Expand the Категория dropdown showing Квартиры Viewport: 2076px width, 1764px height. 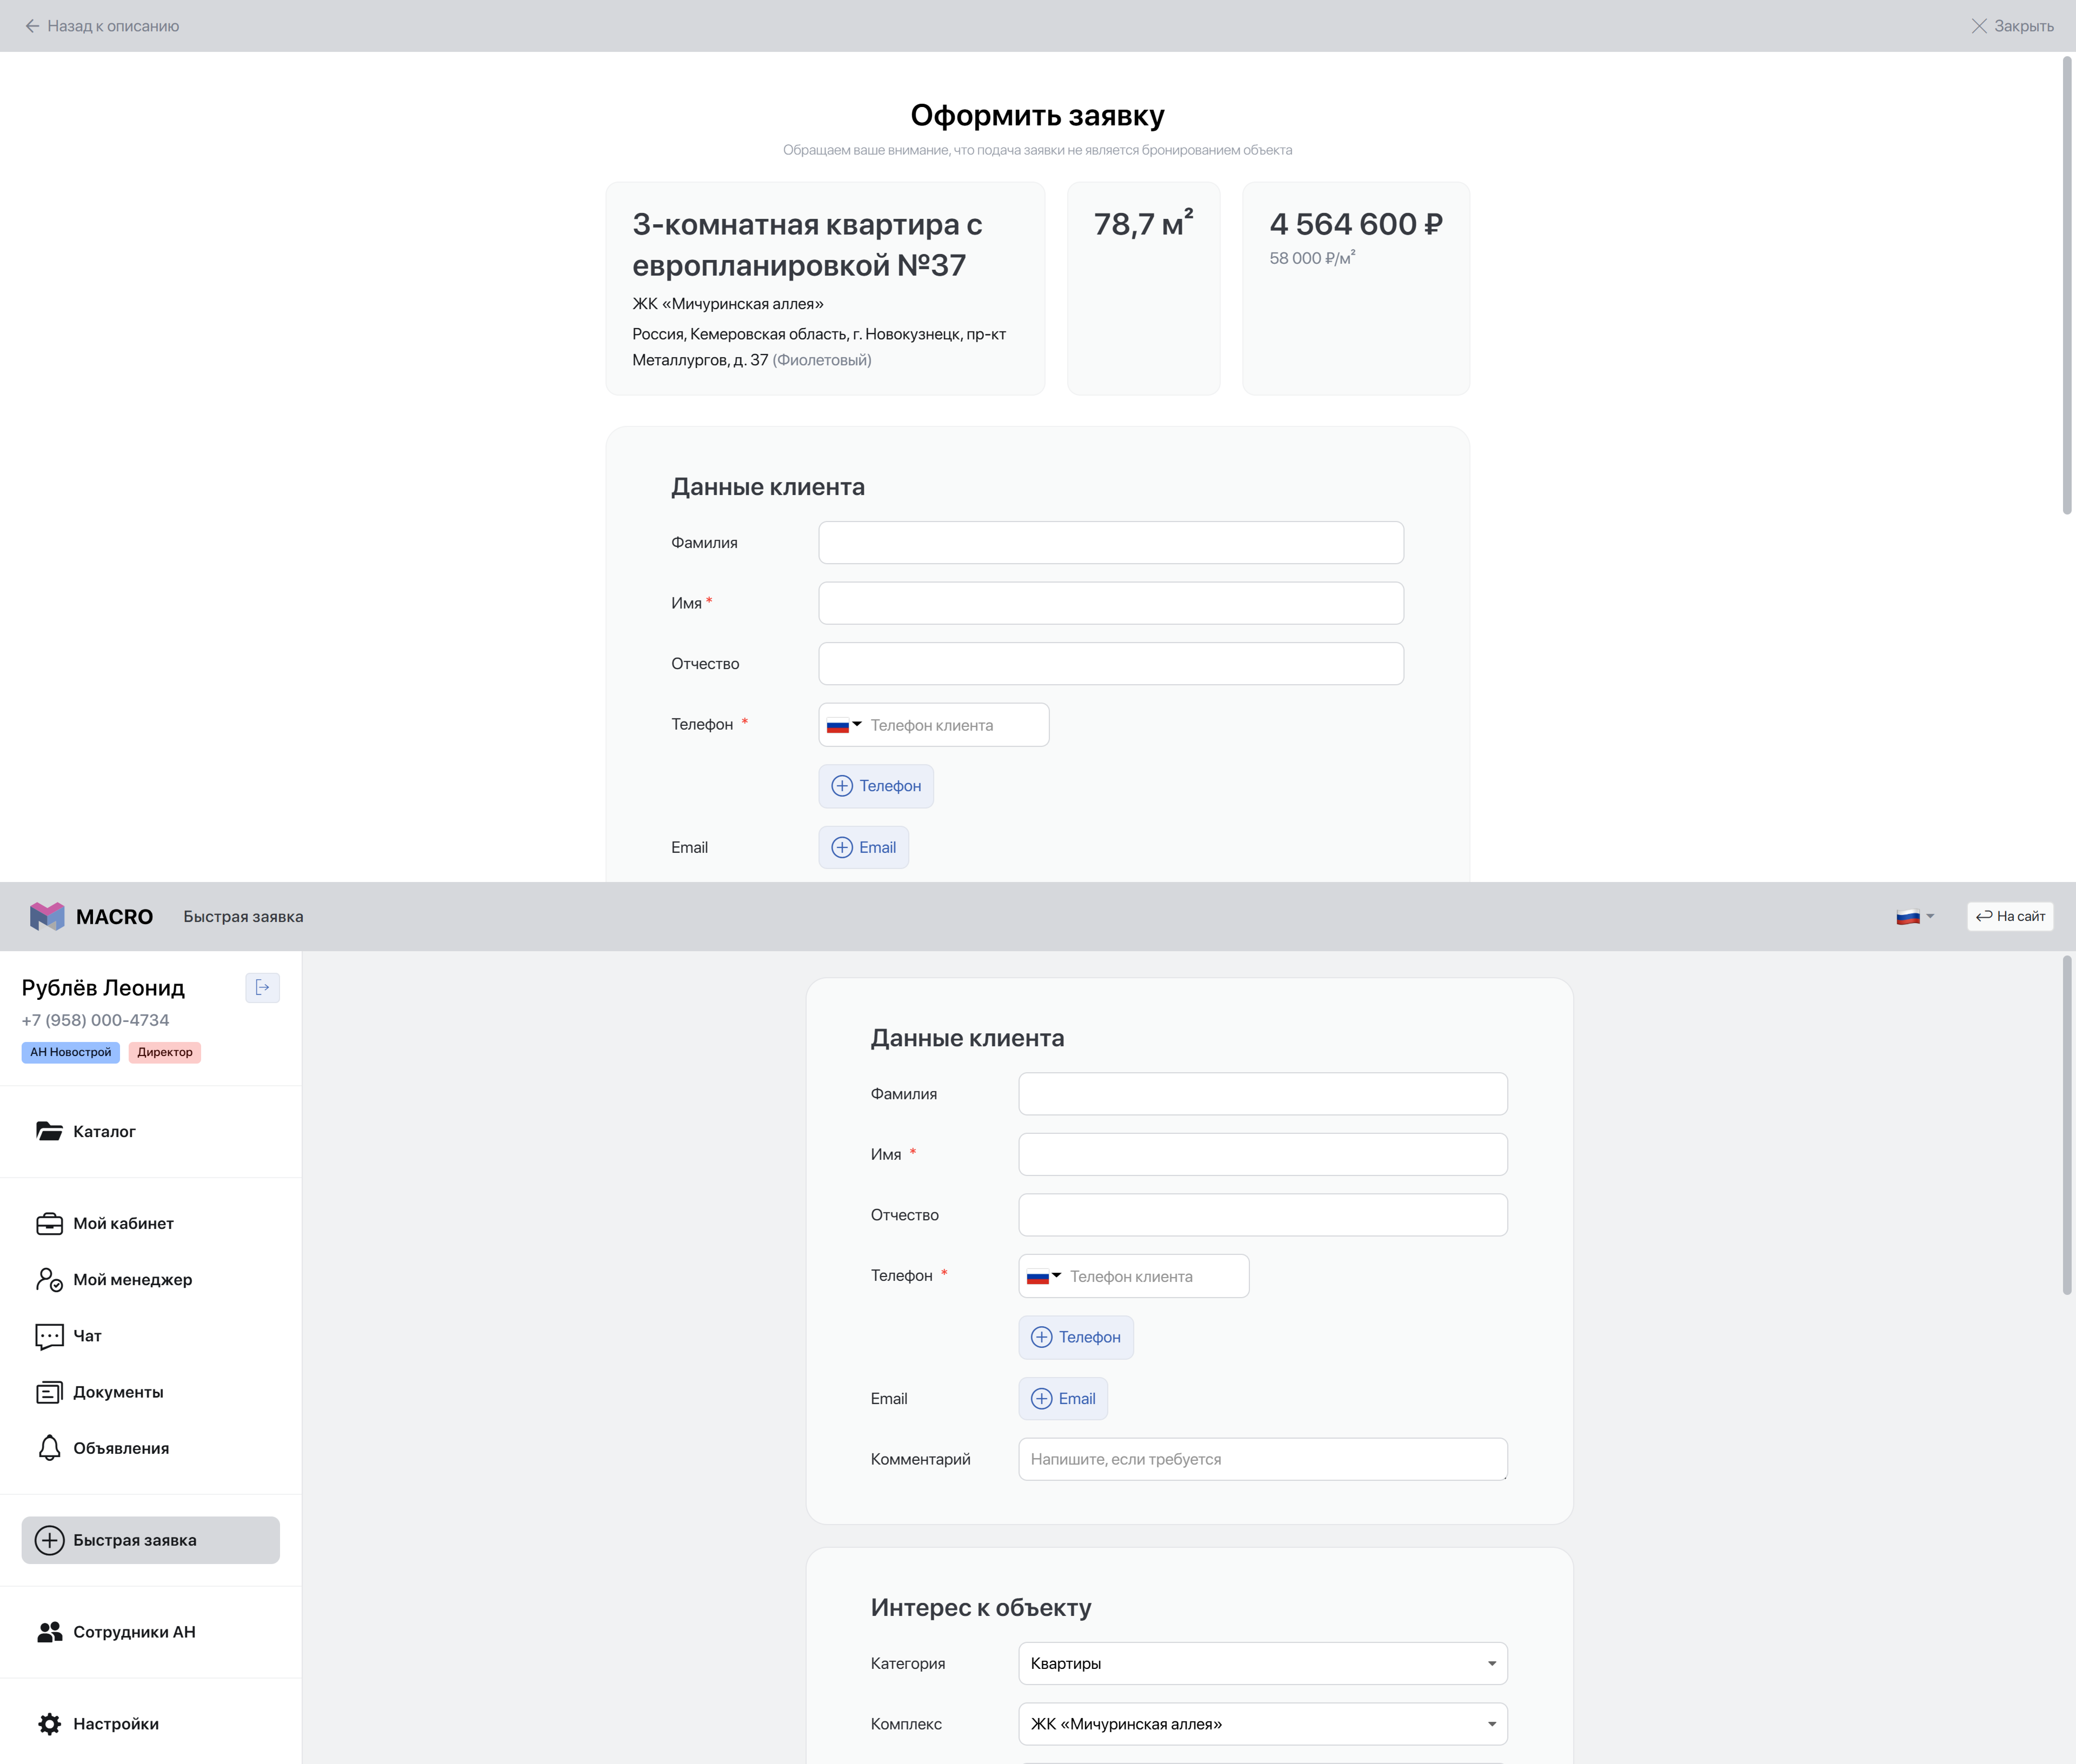pyautogui.click(x=1263, y=1663)
